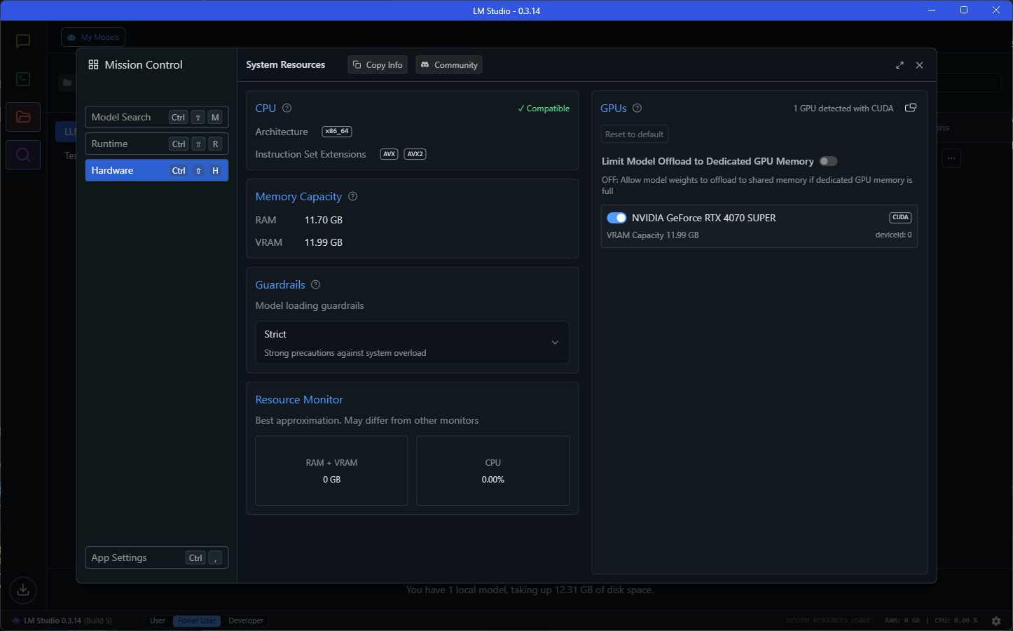This screenshot has height=631, width=1013.
Task: Open the Discover search sidebar icon
Action: 23,155
